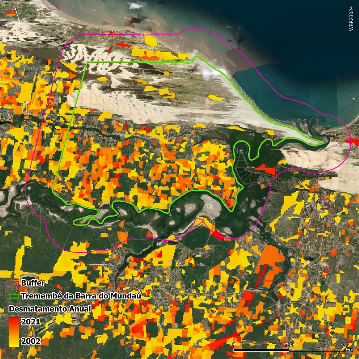Screen dimensions: 359x359
Task: Click the scale bar's white segment
Action: coord(316,350)
